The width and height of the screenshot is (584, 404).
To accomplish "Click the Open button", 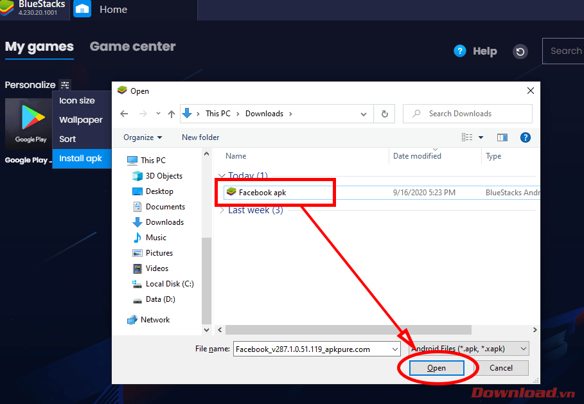I will [436, 368].
